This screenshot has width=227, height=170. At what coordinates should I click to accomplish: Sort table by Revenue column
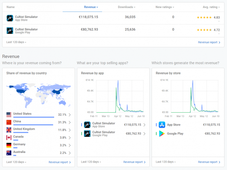click(91, 7)
